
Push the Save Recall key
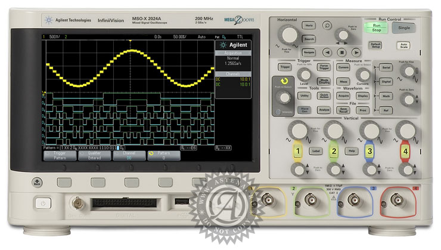[343, 110]
